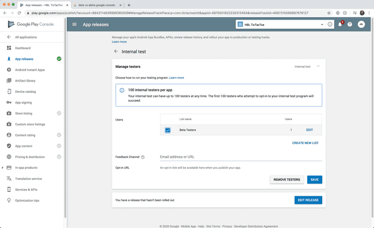Click the Google Play Console logo
This screenshot has height=228, width=374.
pyautogui.click(x=30, y=24)
